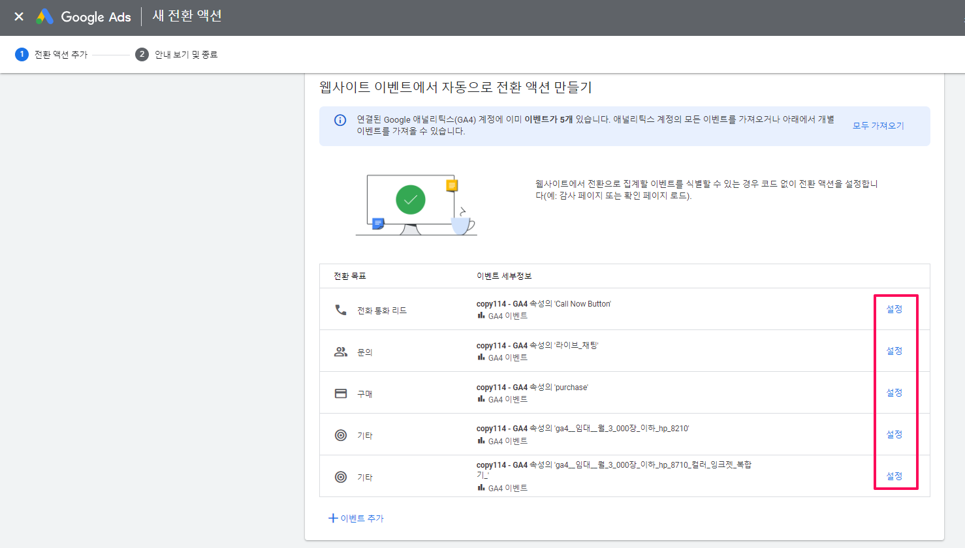Open 설정 for the 컬러_잉크젯_복합기 event

pyautogui.click(x=895, y=476)
